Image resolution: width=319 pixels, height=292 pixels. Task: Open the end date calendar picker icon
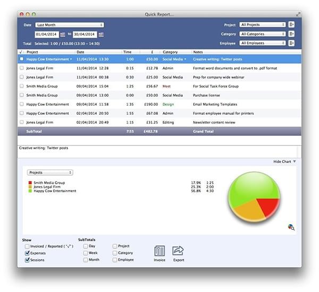101,35
